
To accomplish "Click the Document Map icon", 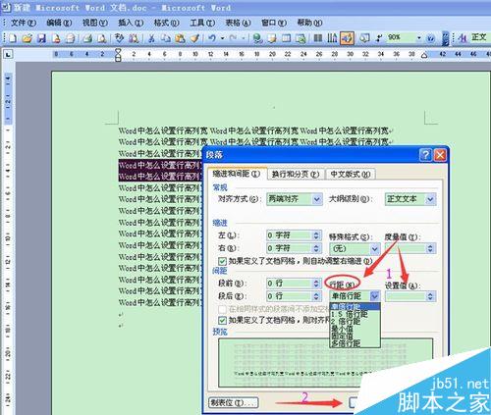I will click(x=364, y=38).
